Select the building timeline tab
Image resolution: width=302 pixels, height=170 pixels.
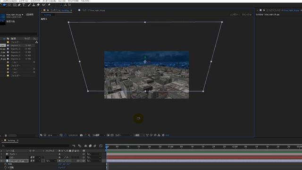pyautogui.click(x=11, y=141)
